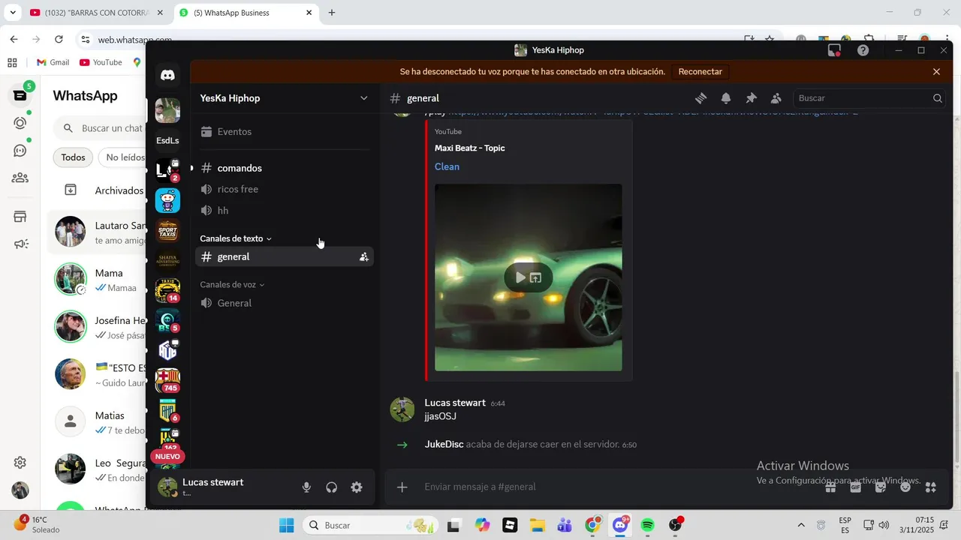961x540 pixels.
Task: Click the NUEVO unread pill
Action: tap(167, 456)
